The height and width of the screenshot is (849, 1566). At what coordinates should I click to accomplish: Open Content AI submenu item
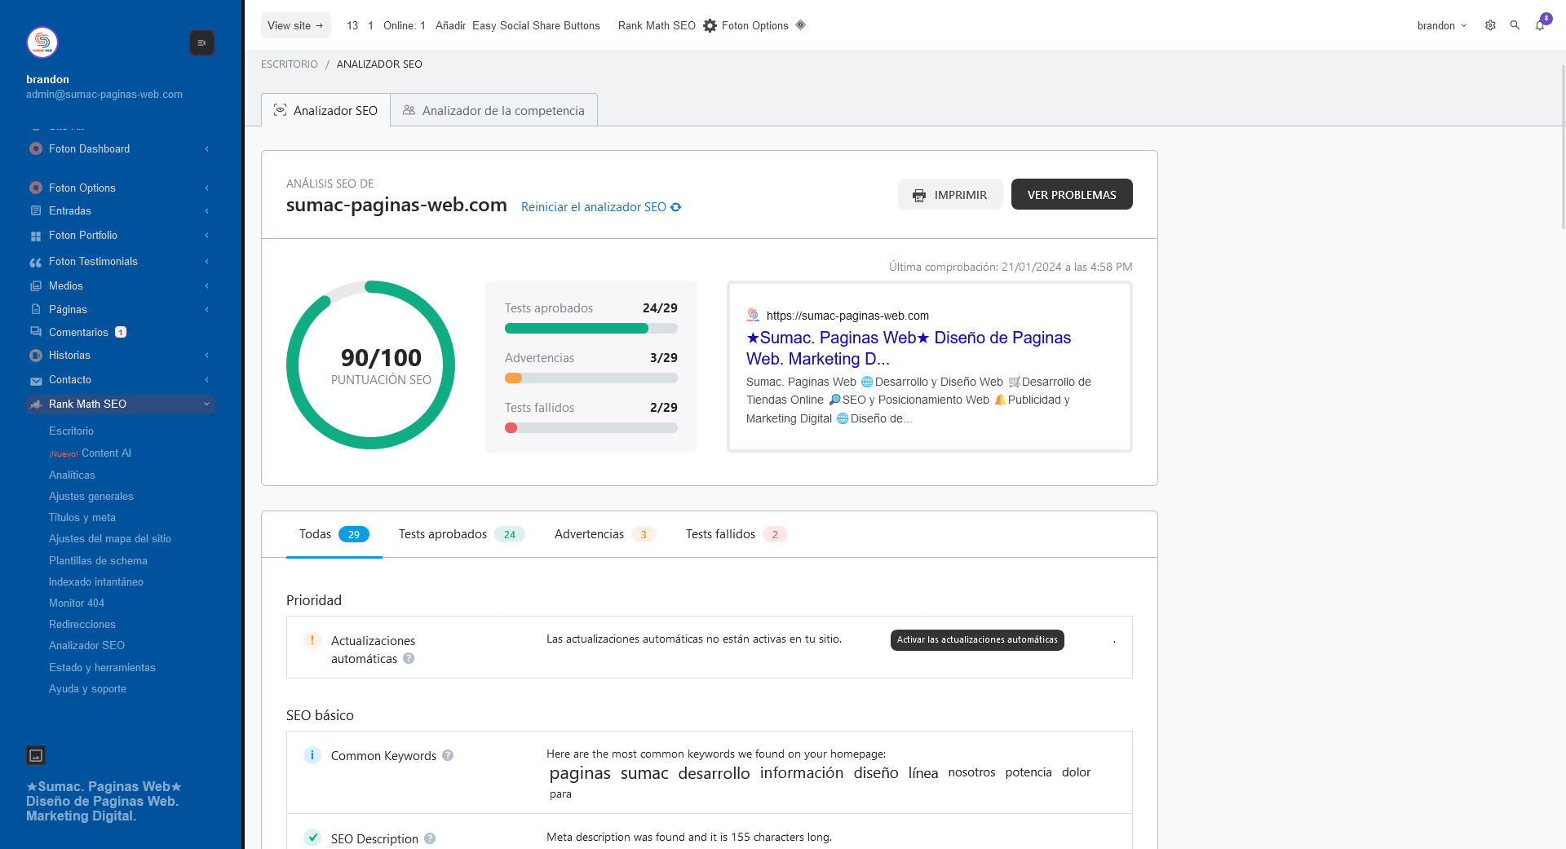pyautogui.click(x=90, y=453)
